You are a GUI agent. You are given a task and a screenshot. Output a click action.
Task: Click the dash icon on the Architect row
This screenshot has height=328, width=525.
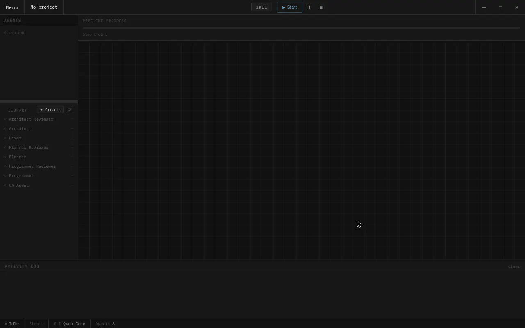point(72,129)
